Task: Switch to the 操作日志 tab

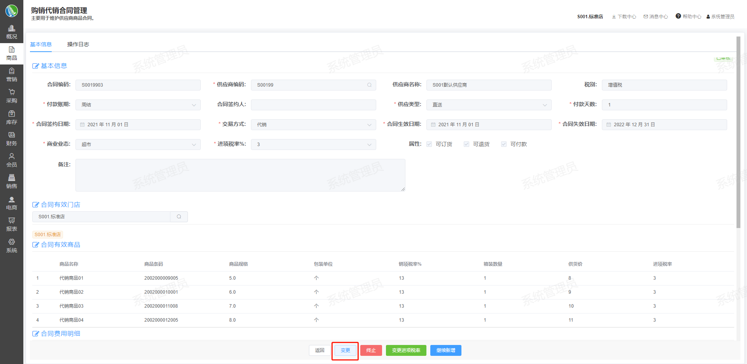Action: click(78, 44)
